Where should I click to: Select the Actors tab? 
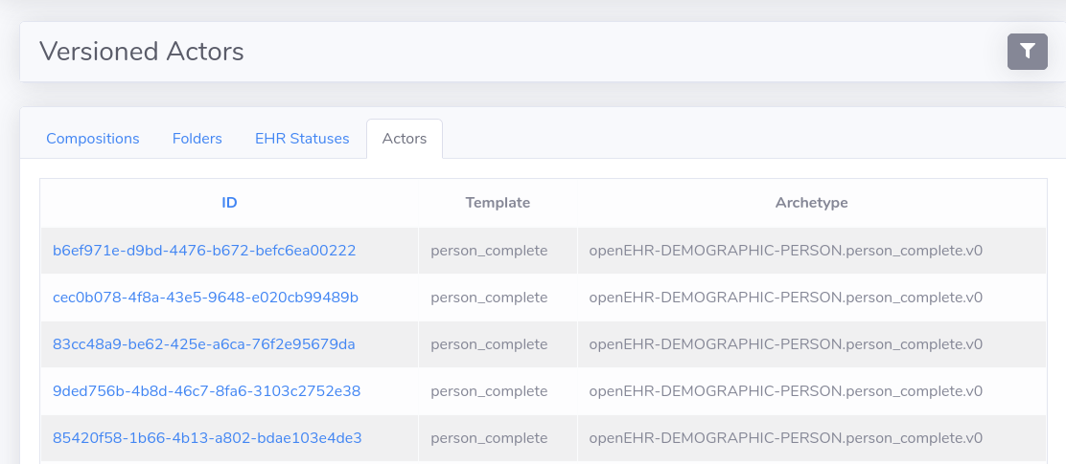(404, 139)
